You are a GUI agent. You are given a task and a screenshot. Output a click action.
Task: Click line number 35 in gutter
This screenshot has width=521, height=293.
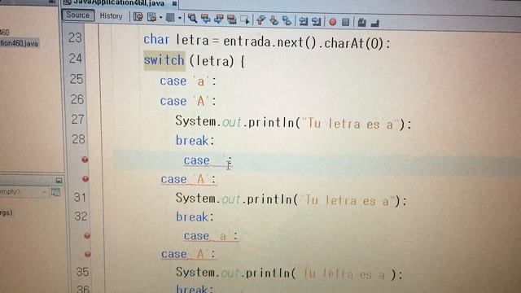(82, 272)
